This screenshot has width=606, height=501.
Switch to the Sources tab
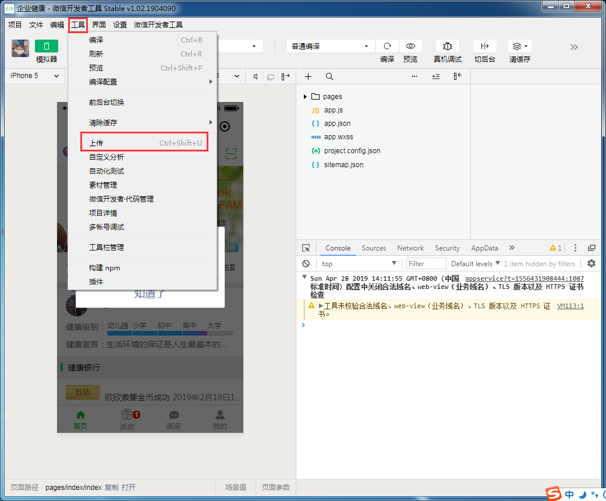[x=373, y=248]
